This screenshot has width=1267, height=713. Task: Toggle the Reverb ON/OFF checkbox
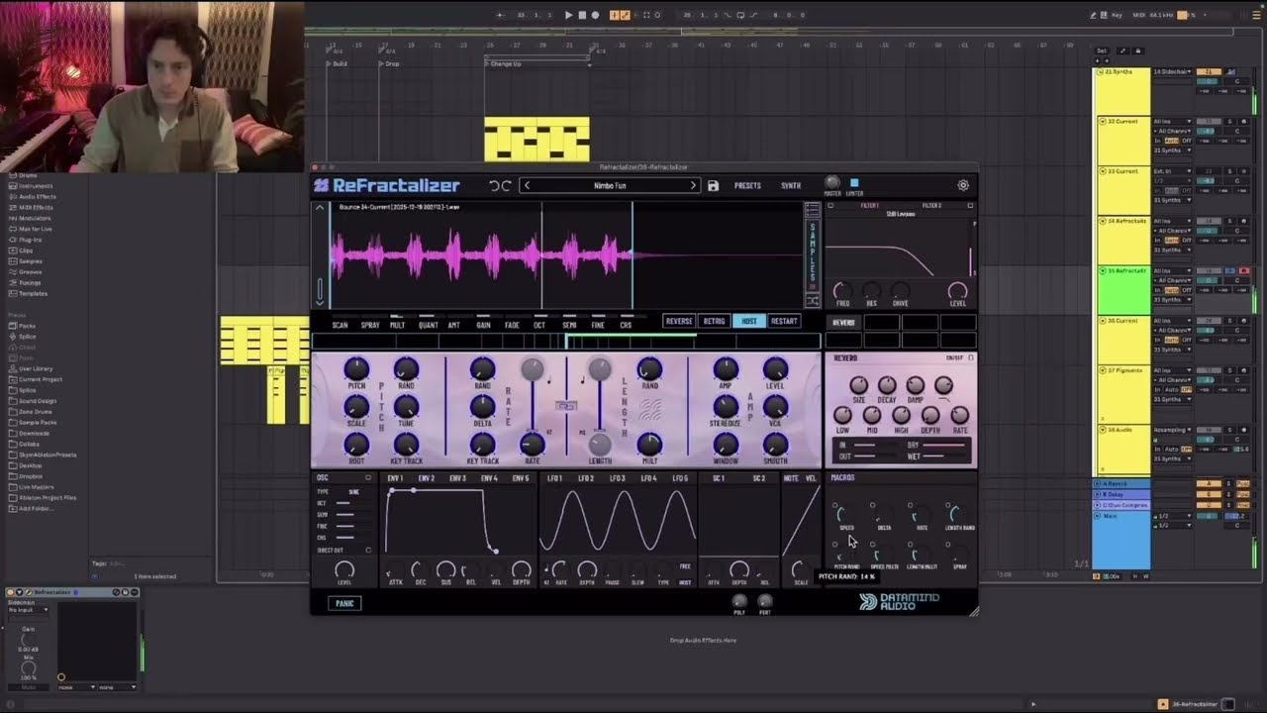point(970,357)
